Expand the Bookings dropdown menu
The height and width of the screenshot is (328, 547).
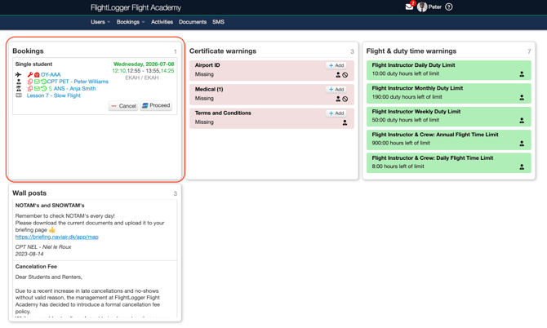pos(131,21)
